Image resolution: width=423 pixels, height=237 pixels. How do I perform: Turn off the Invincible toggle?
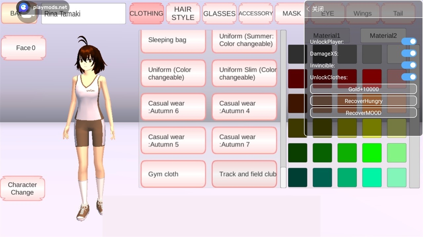point(409,65)
